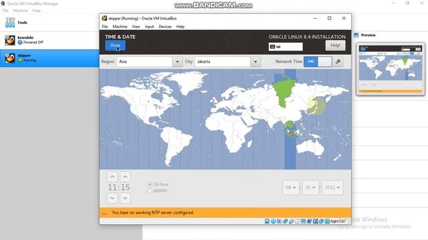The width and height of the screenshot is (428, 240).
Task: Click Indonesia highlighted on the world map
Action: point(292,133)
